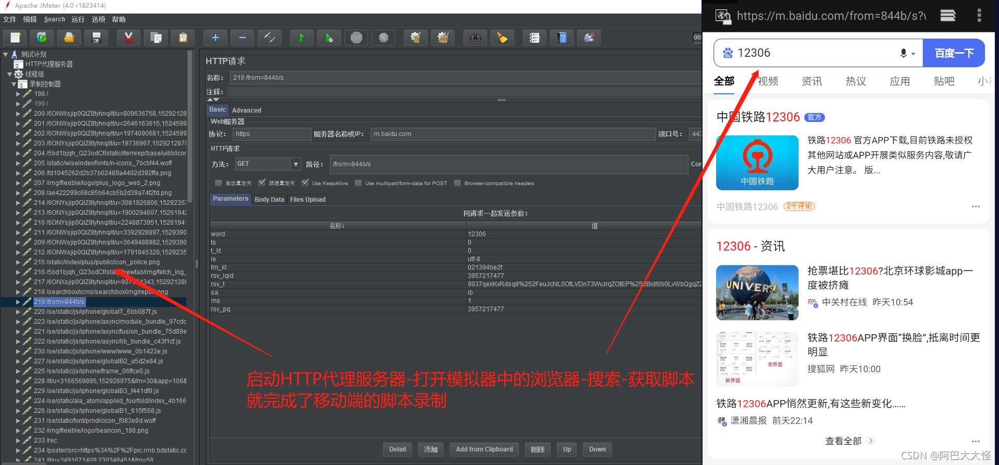Reset search with the broom icon
Image resolution: width=999 pixels, height=465 pixels.
[502, 38]
